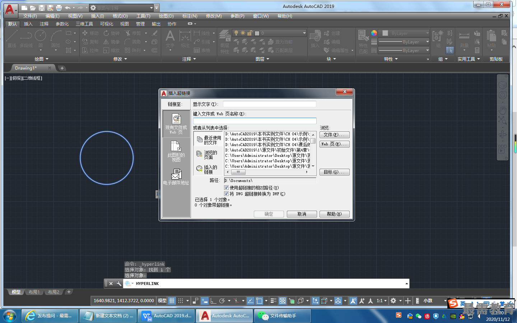This screenshot has height=323, width=517.
Task: Click the Table (表格) tool
Action: 202,50
